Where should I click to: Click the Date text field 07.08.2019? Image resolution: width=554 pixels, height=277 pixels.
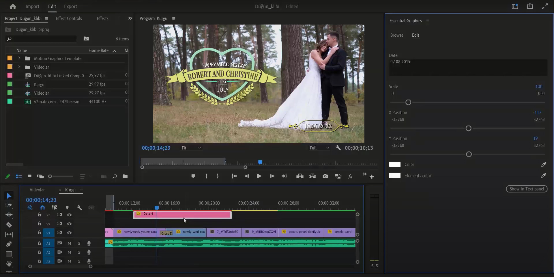click(468, 68)
